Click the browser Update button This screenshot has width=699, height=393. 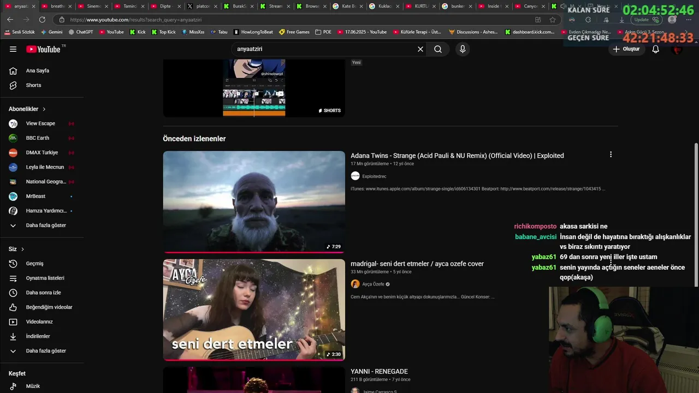click(x=647, y=20)
